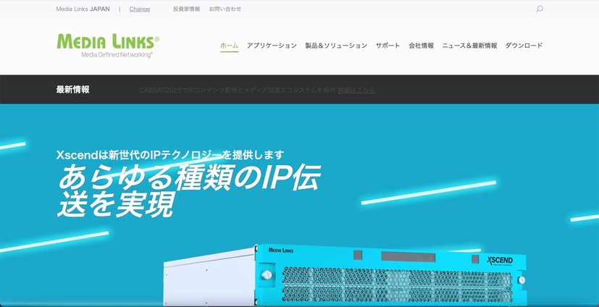Image resolution: width=599 pixels, height=307 pixels.
Task: Open the ダウンロード page
Action: (524, 46)
